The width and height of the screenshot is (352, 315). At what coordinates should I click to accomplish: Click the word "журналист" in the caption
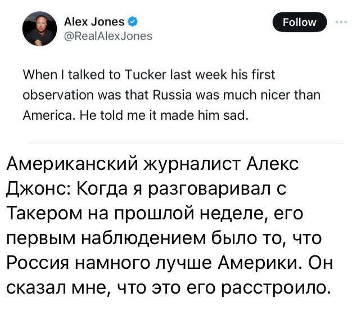pos(193,165)
